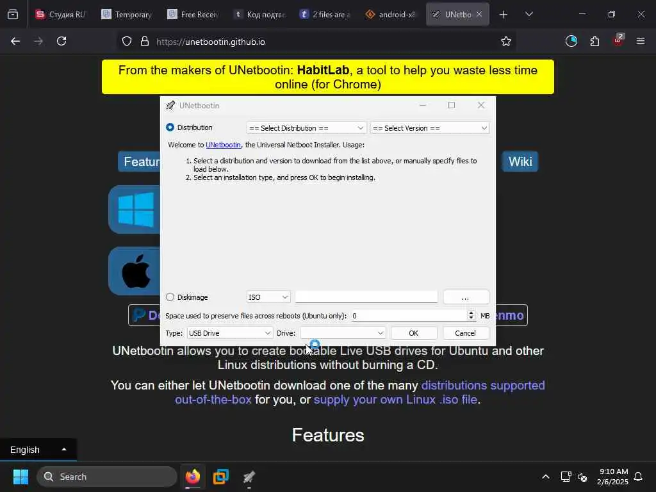Select the Diskimage radio button
The height and width of the screenshot is (492, 656).
coord(170,297)
